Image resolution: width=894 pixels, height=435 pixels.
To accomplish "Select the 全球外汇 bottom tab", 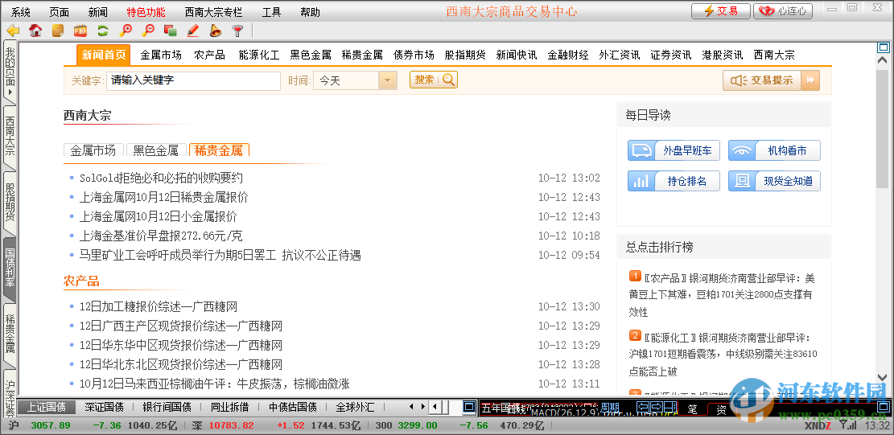I will click(355, 407).
